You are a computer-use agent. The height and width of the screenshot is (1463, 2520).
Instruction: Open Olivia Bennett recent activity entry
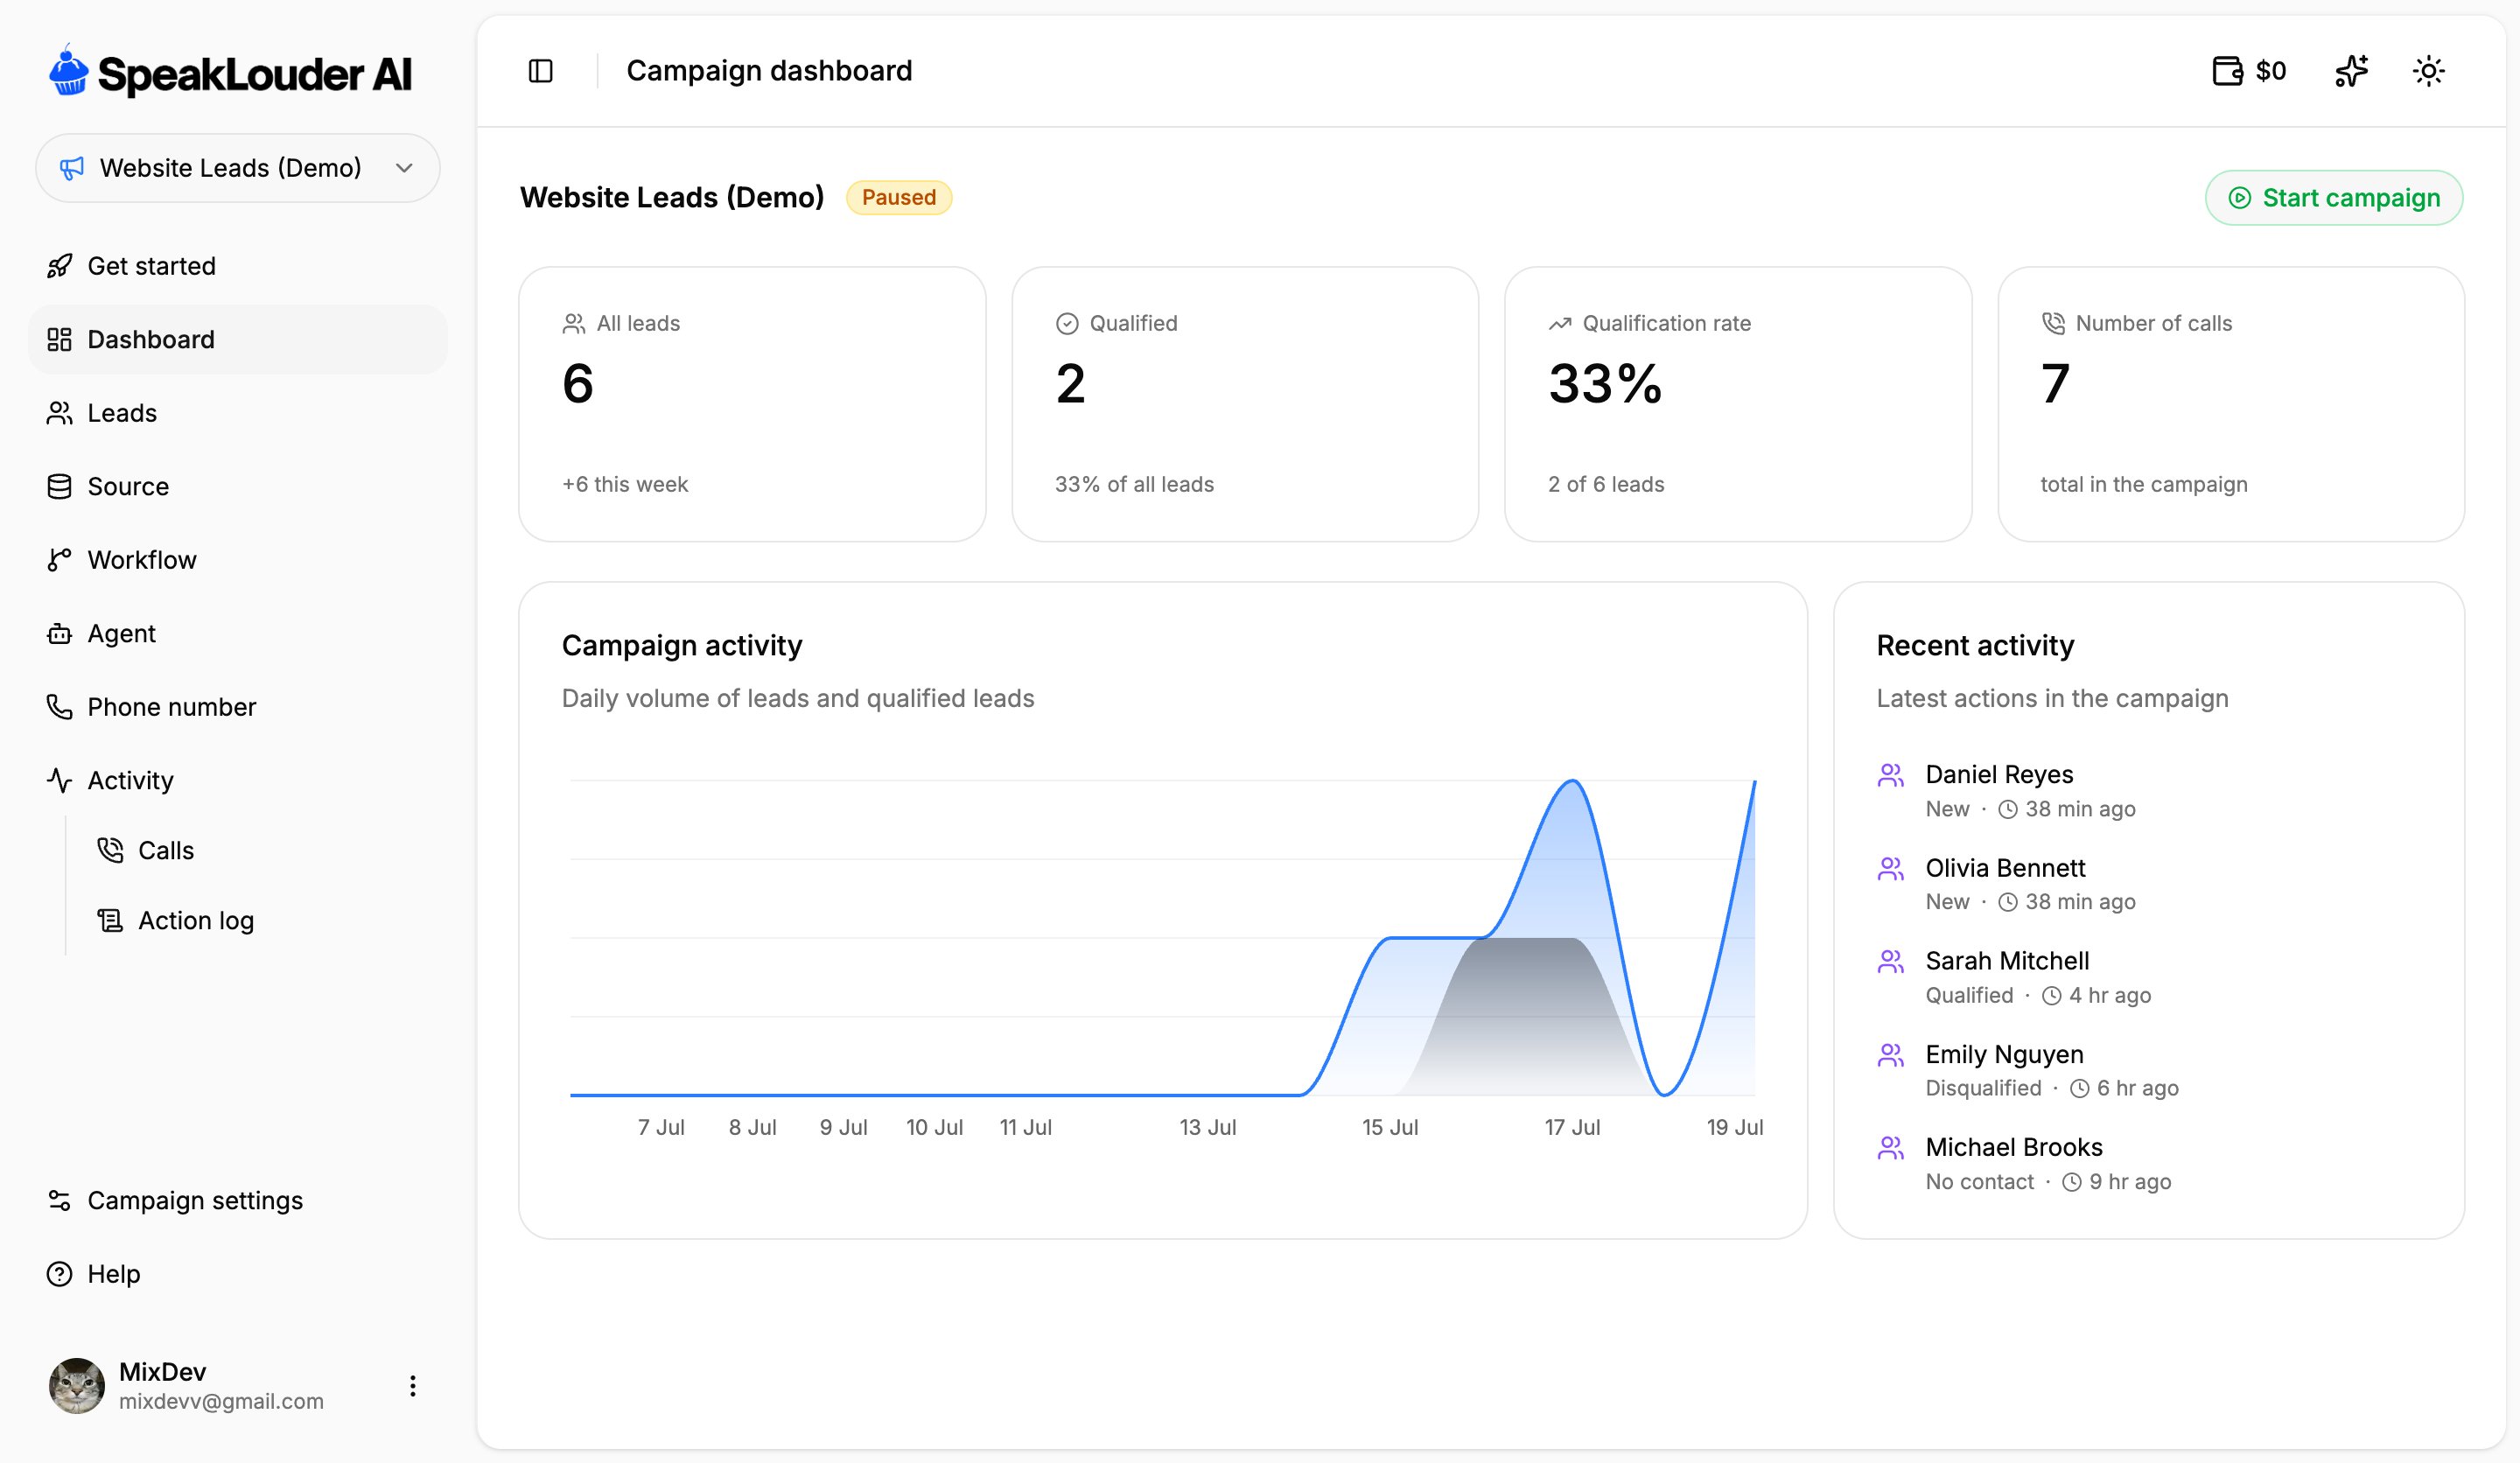click(x=2148, y=884)
